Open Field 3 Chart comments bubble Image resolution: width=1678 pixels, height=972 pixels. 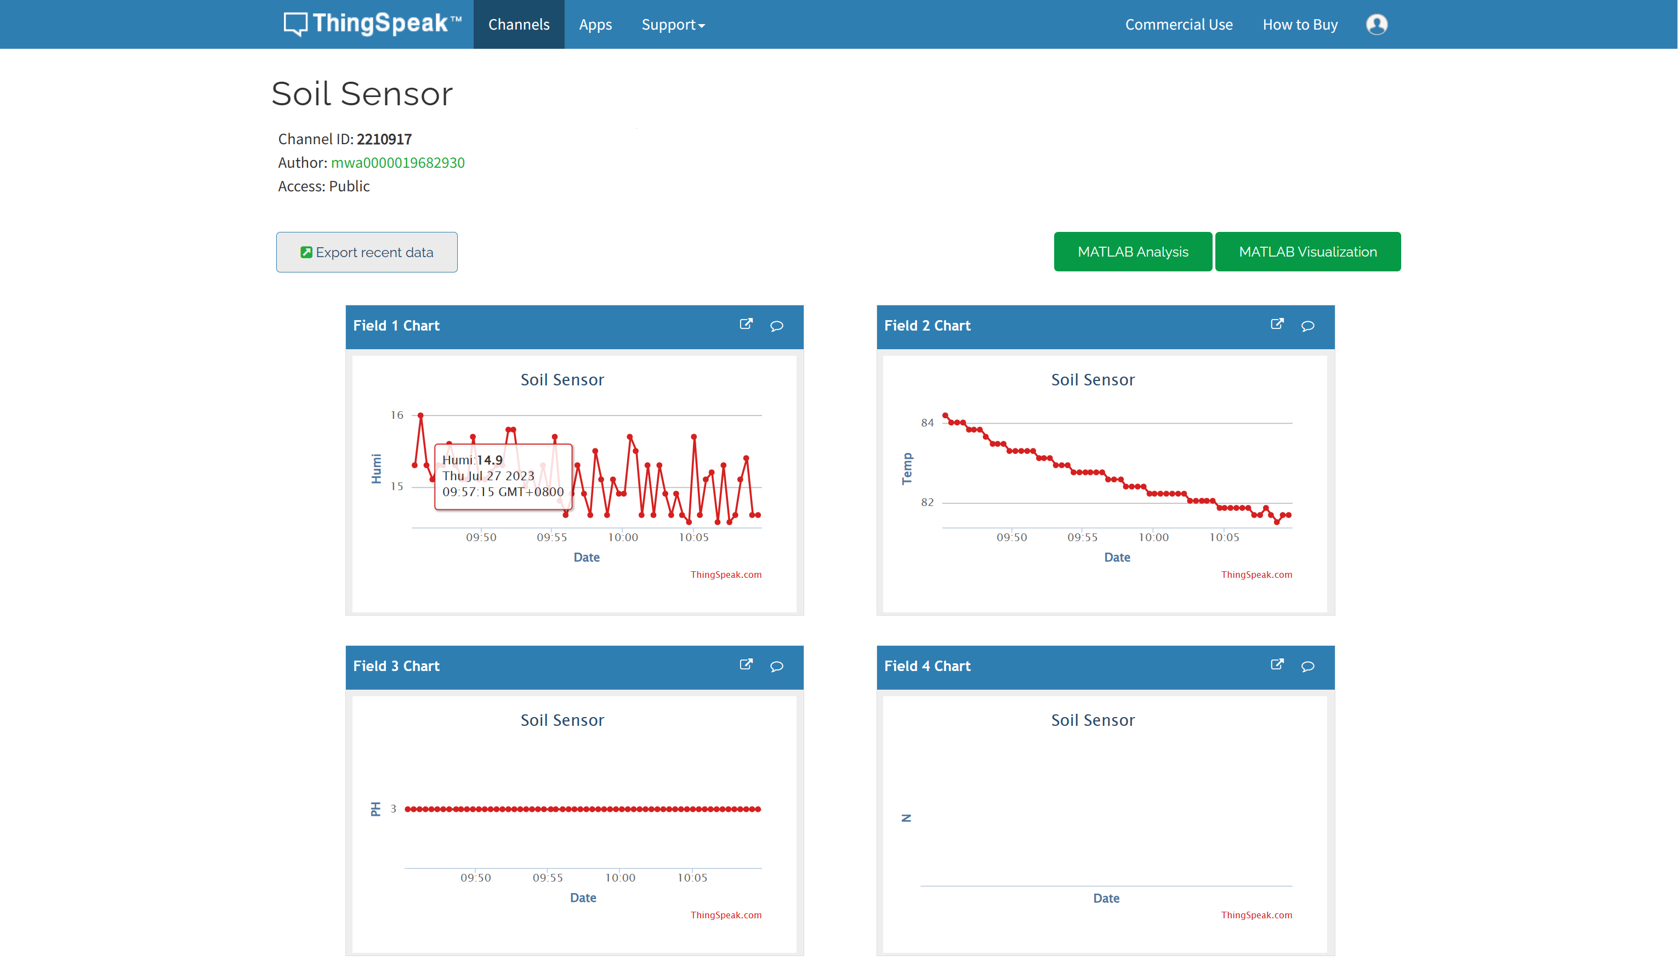pyautogui.click(x=776, y=666)
